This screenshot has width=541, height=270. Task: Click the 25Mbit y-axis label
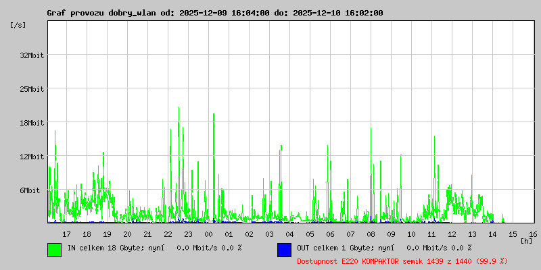point(32,89)
